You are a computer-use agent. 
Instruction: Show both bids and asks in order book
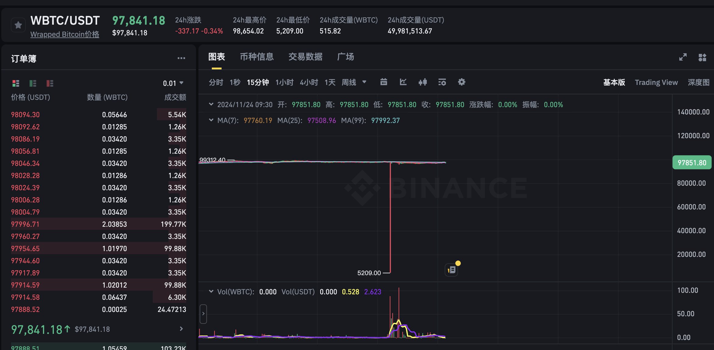(16, 83)
